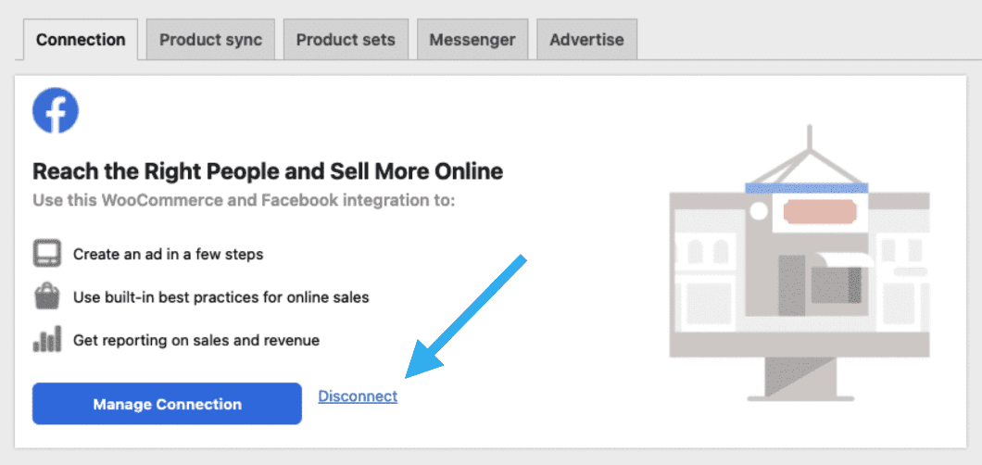Select the Advertise tab
Screen dimensions: 982x465
(586, 40)
